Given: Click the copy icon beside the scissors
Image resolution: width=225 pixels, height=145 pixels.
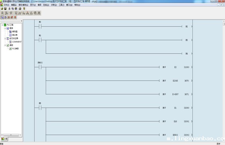Looking at the screenshot, I should pos(13,9).
